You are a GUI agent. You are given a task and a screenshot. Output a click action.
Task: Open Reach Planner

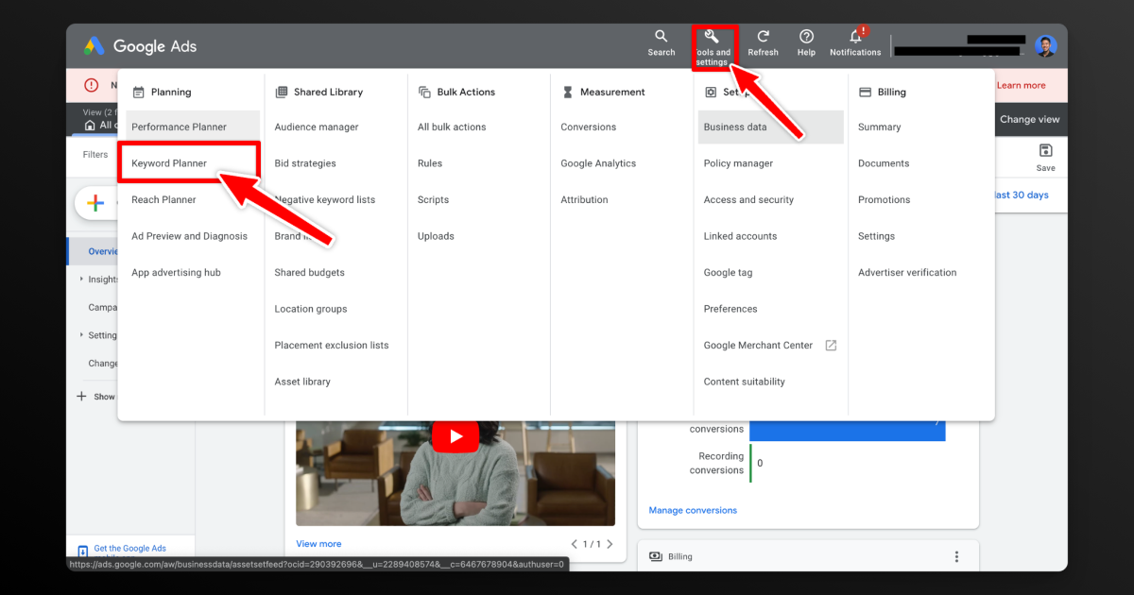pyautogui.click(x=164, y=200)
